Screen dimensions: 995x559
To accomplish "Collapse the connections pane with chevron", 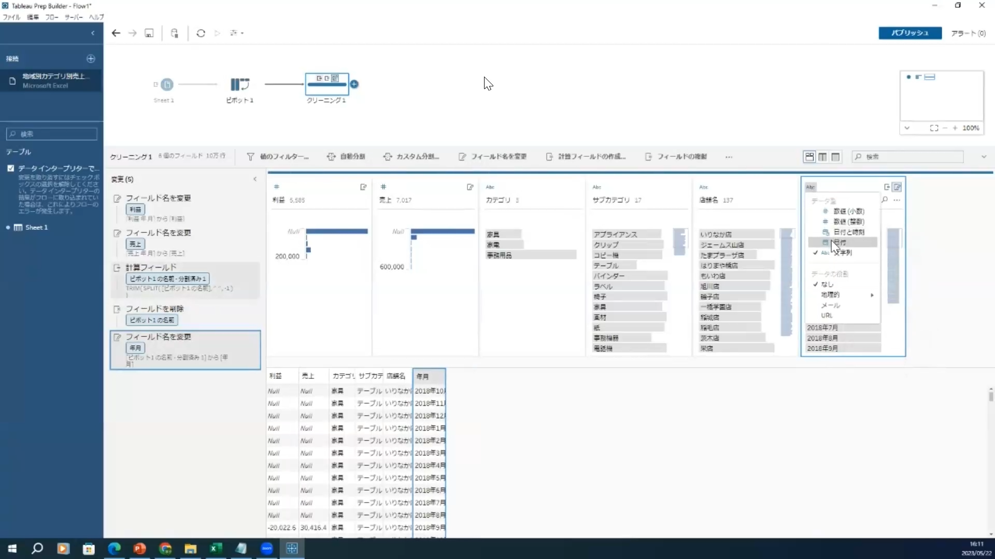I will pyautogui.click(x=93, y=33).
